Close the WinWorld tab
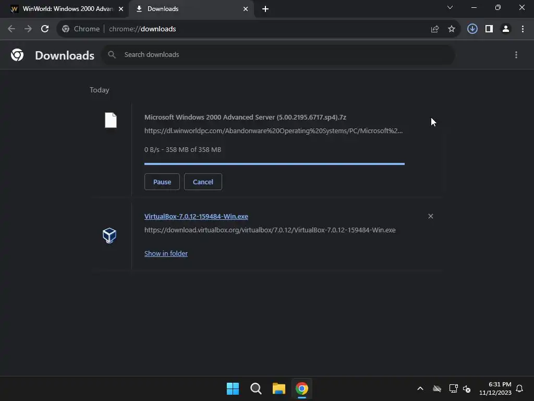The height and width of the screenshot is (401, 534). [121, 9]
